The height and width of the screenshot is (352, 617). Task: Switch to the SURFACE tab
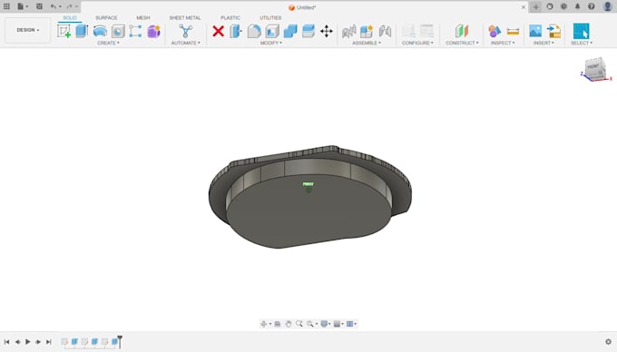(x=106, y=18)
